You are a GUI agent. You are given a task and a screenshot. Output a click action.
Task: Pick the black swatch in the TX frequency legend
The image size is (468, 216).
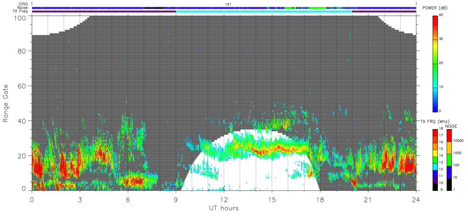pos(435,187)
